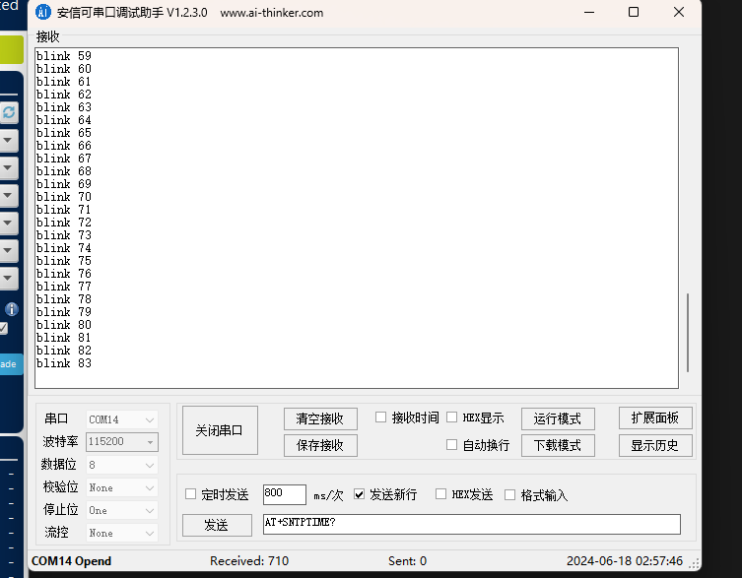Open the 波特率 115200 dropdown

pos(121,442)
